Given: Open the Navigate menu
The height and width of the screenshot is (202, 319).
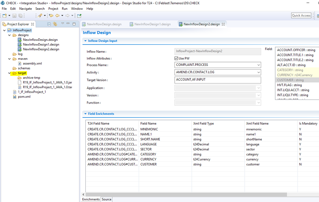Looking at the screenshot, I should coord(25,9).
